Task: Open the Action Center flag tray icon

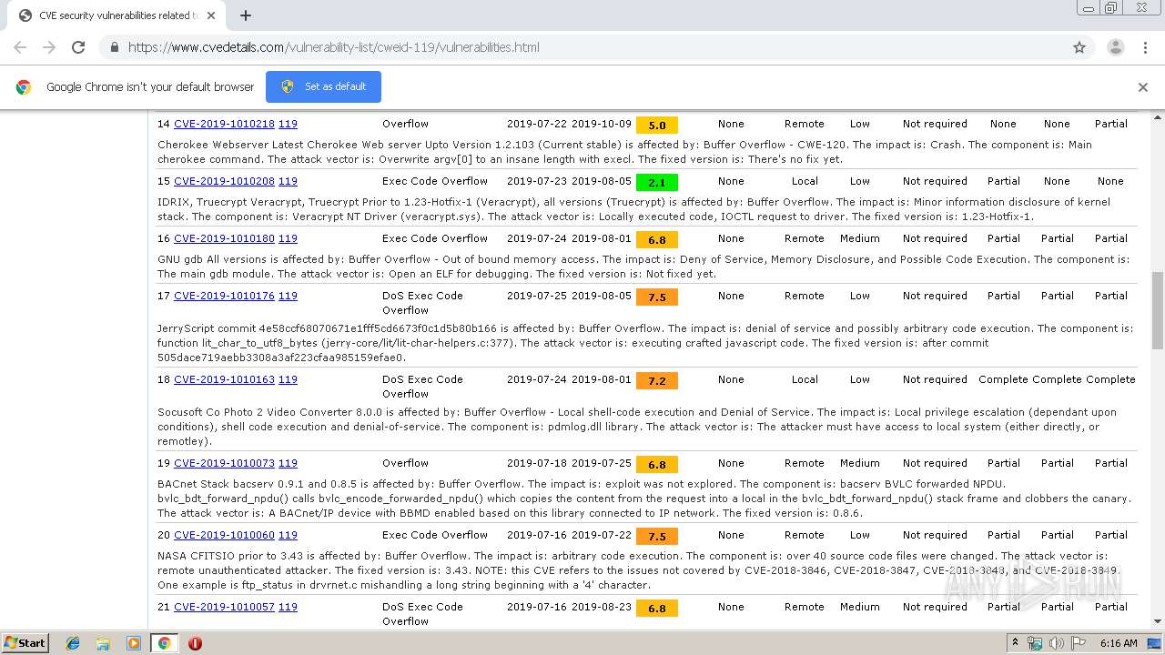Action: [1078, 643]
